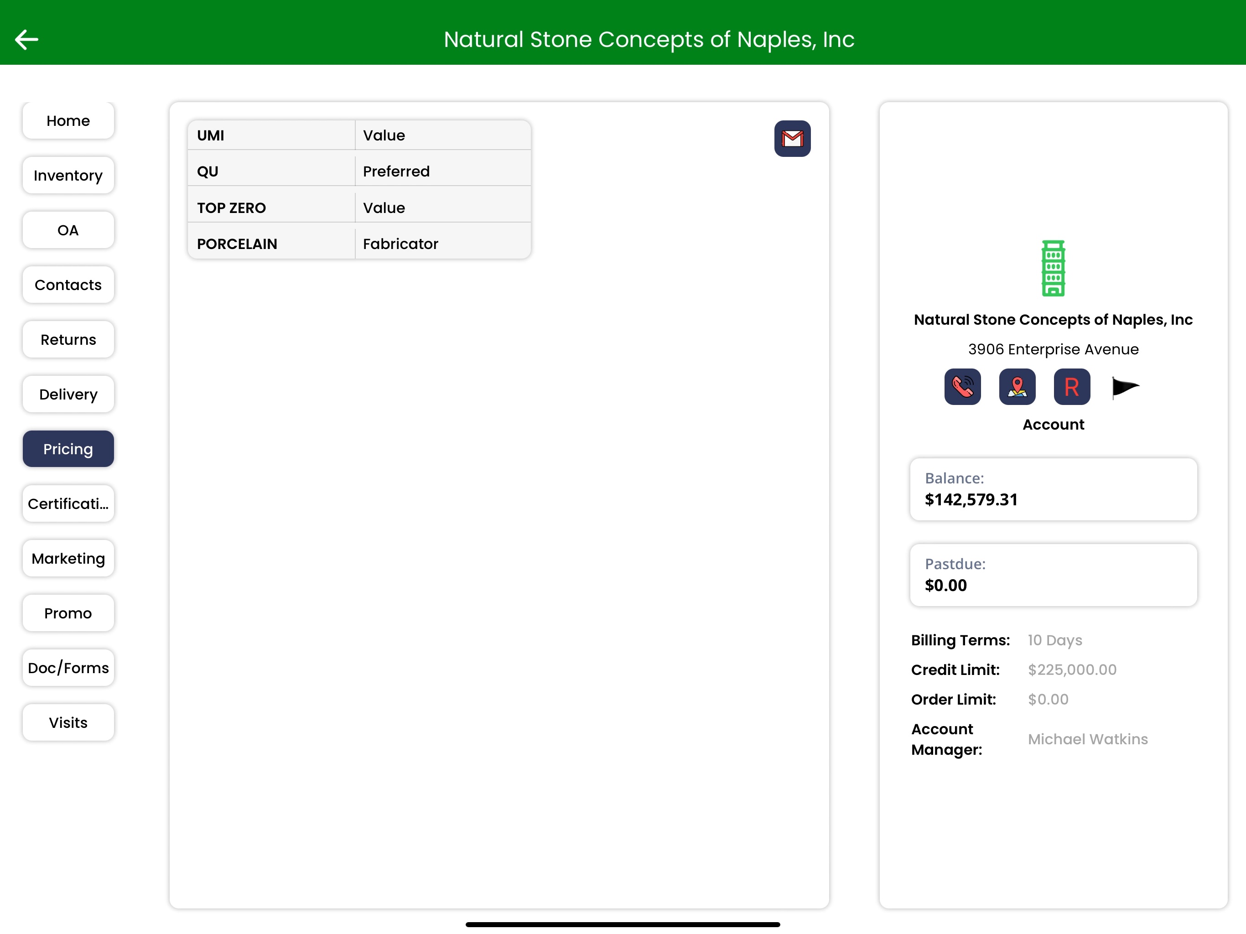Select the PORCELAIN pricing row
The image size is (1246, 934).
[x=359, y=244]
